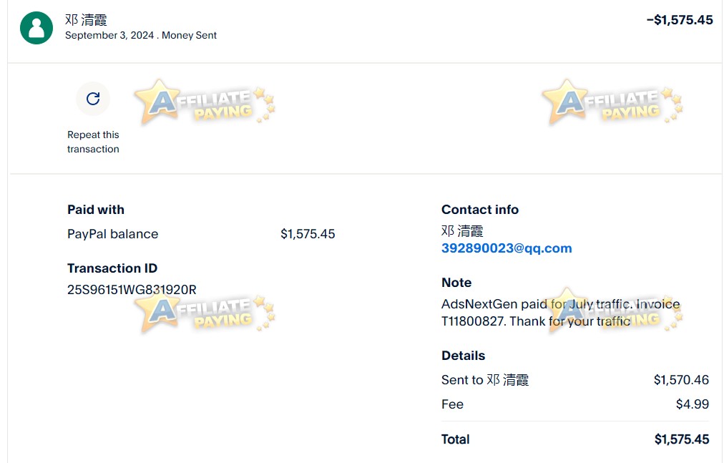The image size is (724, 463).
Task: Click the Details section heading
Action: pos(463,356)
